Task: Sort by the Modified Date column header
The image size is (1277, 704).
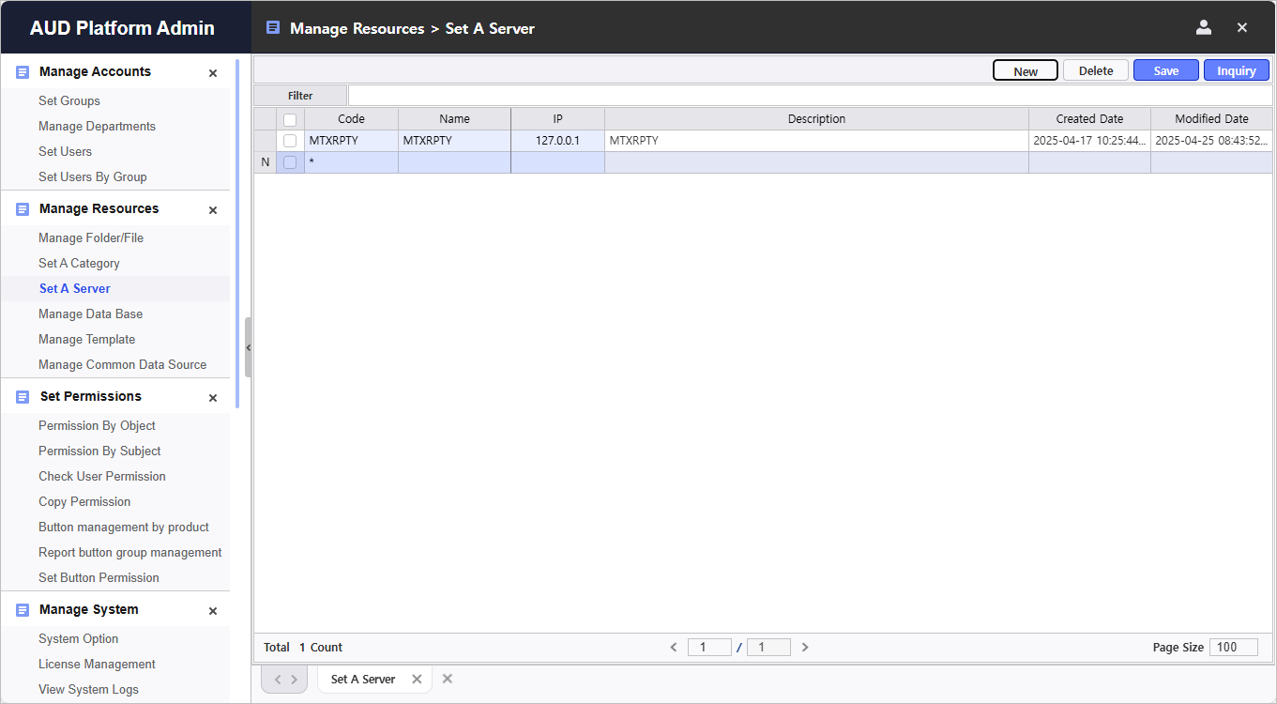Action: tap(1211, 119)
